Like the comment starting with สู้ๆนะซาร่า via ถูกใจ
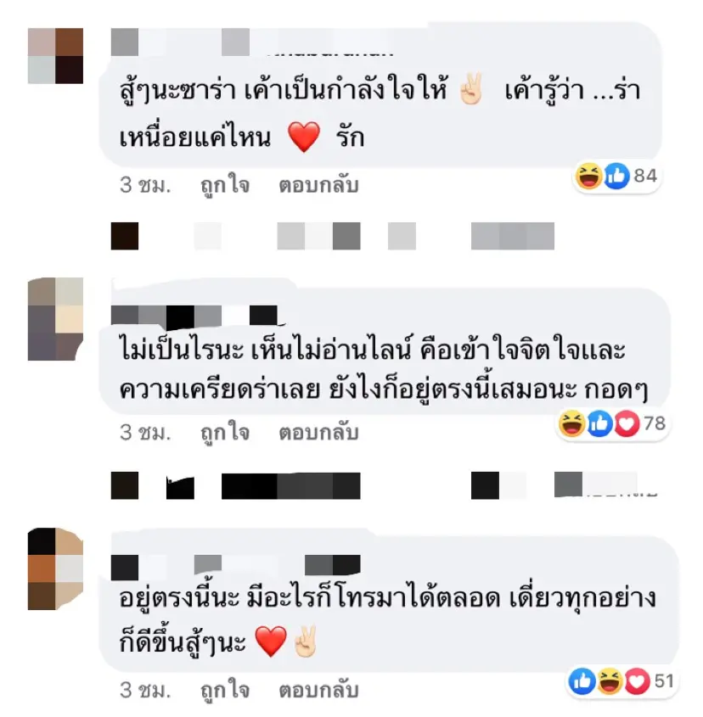The image size is (703, 717). tap(225, 186)
